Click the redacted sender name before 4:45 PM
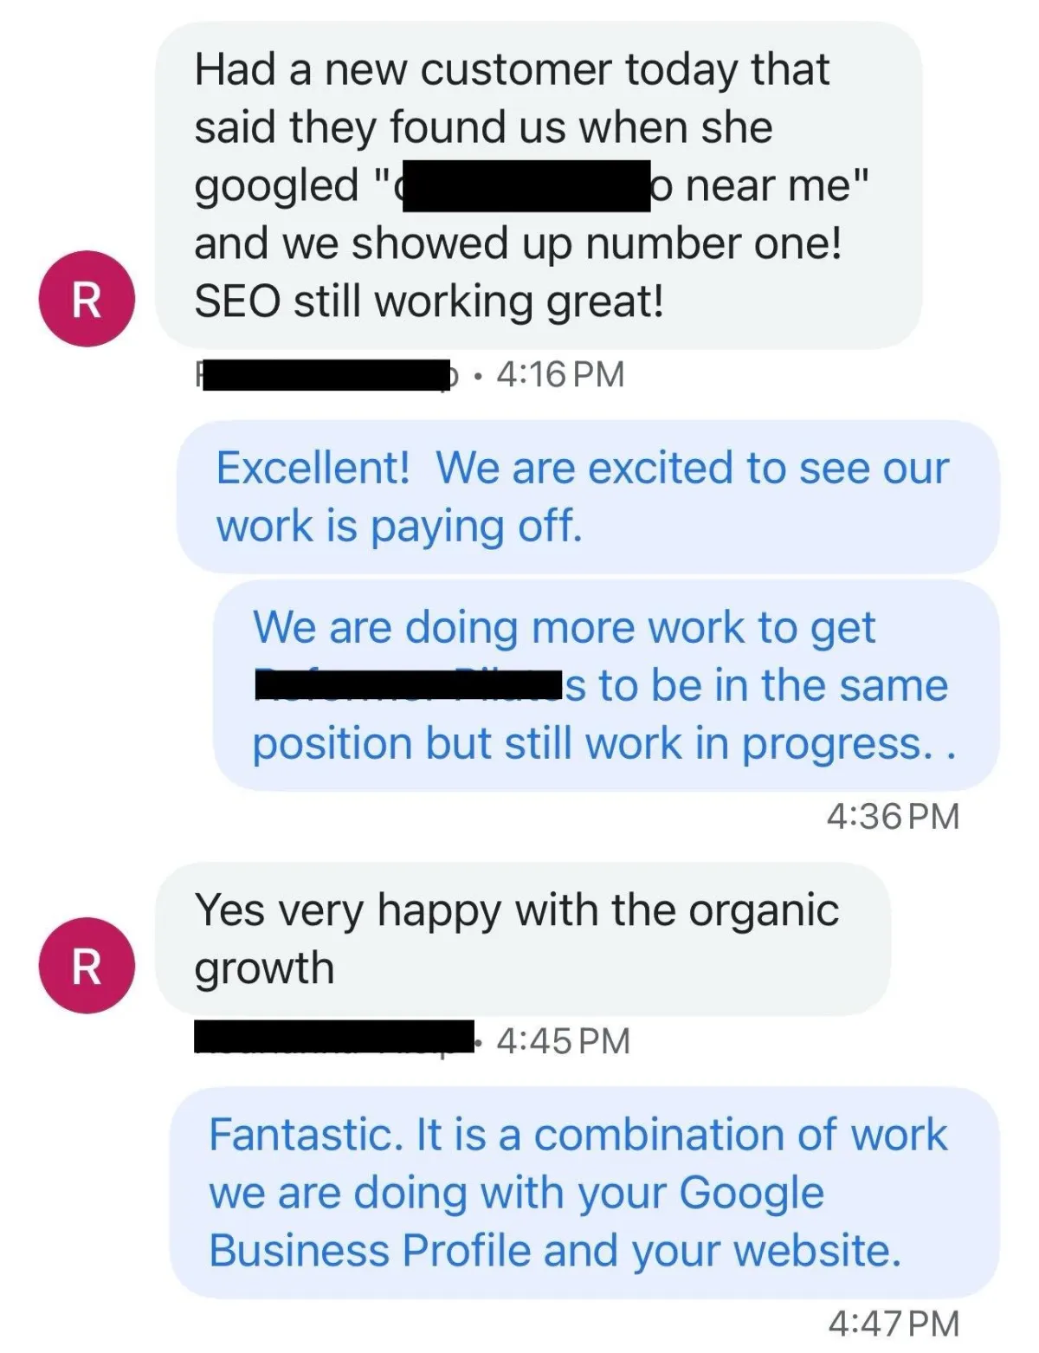The image size is (1039, 1353). (334, 1038)
